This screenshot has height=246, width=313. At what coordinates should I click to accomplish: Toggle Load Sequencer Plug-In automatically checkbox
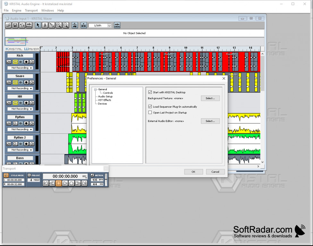(x=150, y=107)
